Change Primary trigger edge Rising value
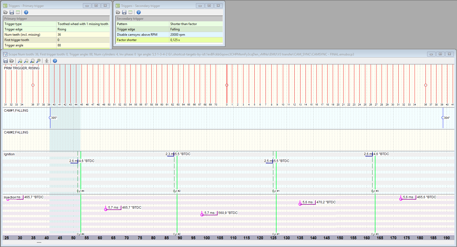Image resolution: width=457 pixels, height=247 pixels. point(83,29)
